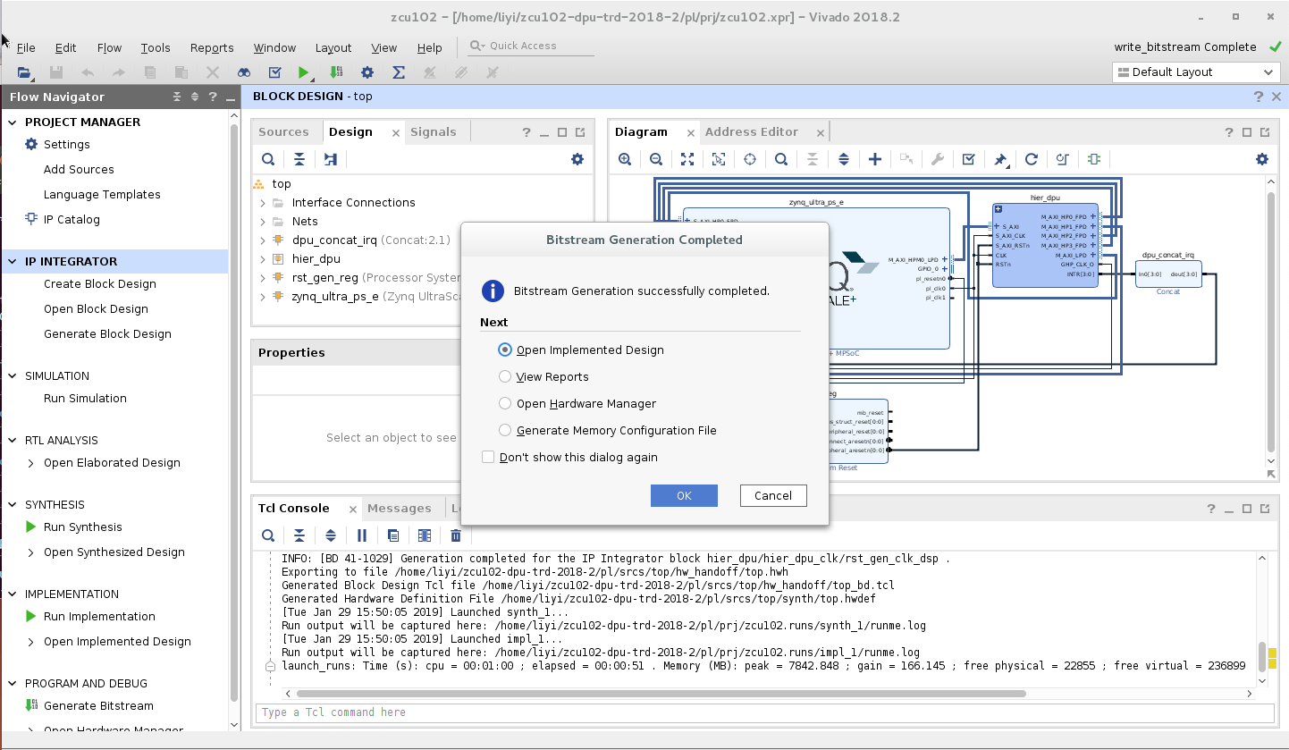Click Cancel in Bitstream Generation dialog
The height and width of the screenshot is (750, 1289).
773,495
